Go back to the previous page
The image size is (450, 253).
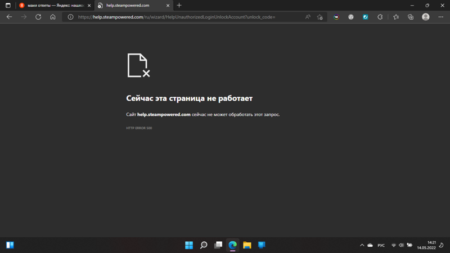pyautogui.click(x=9, y=17)
